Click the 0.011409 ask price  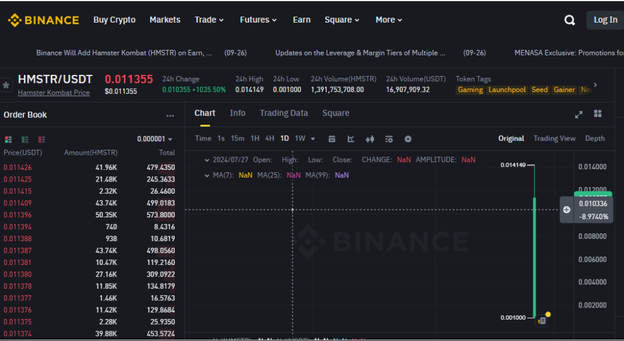coord(18,203)
